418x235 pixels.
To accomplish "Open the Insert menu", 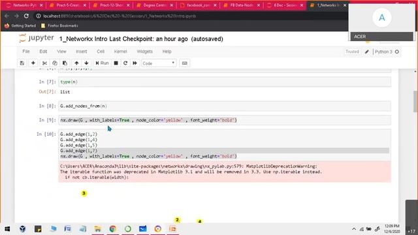I will click(x=81, y=52).
